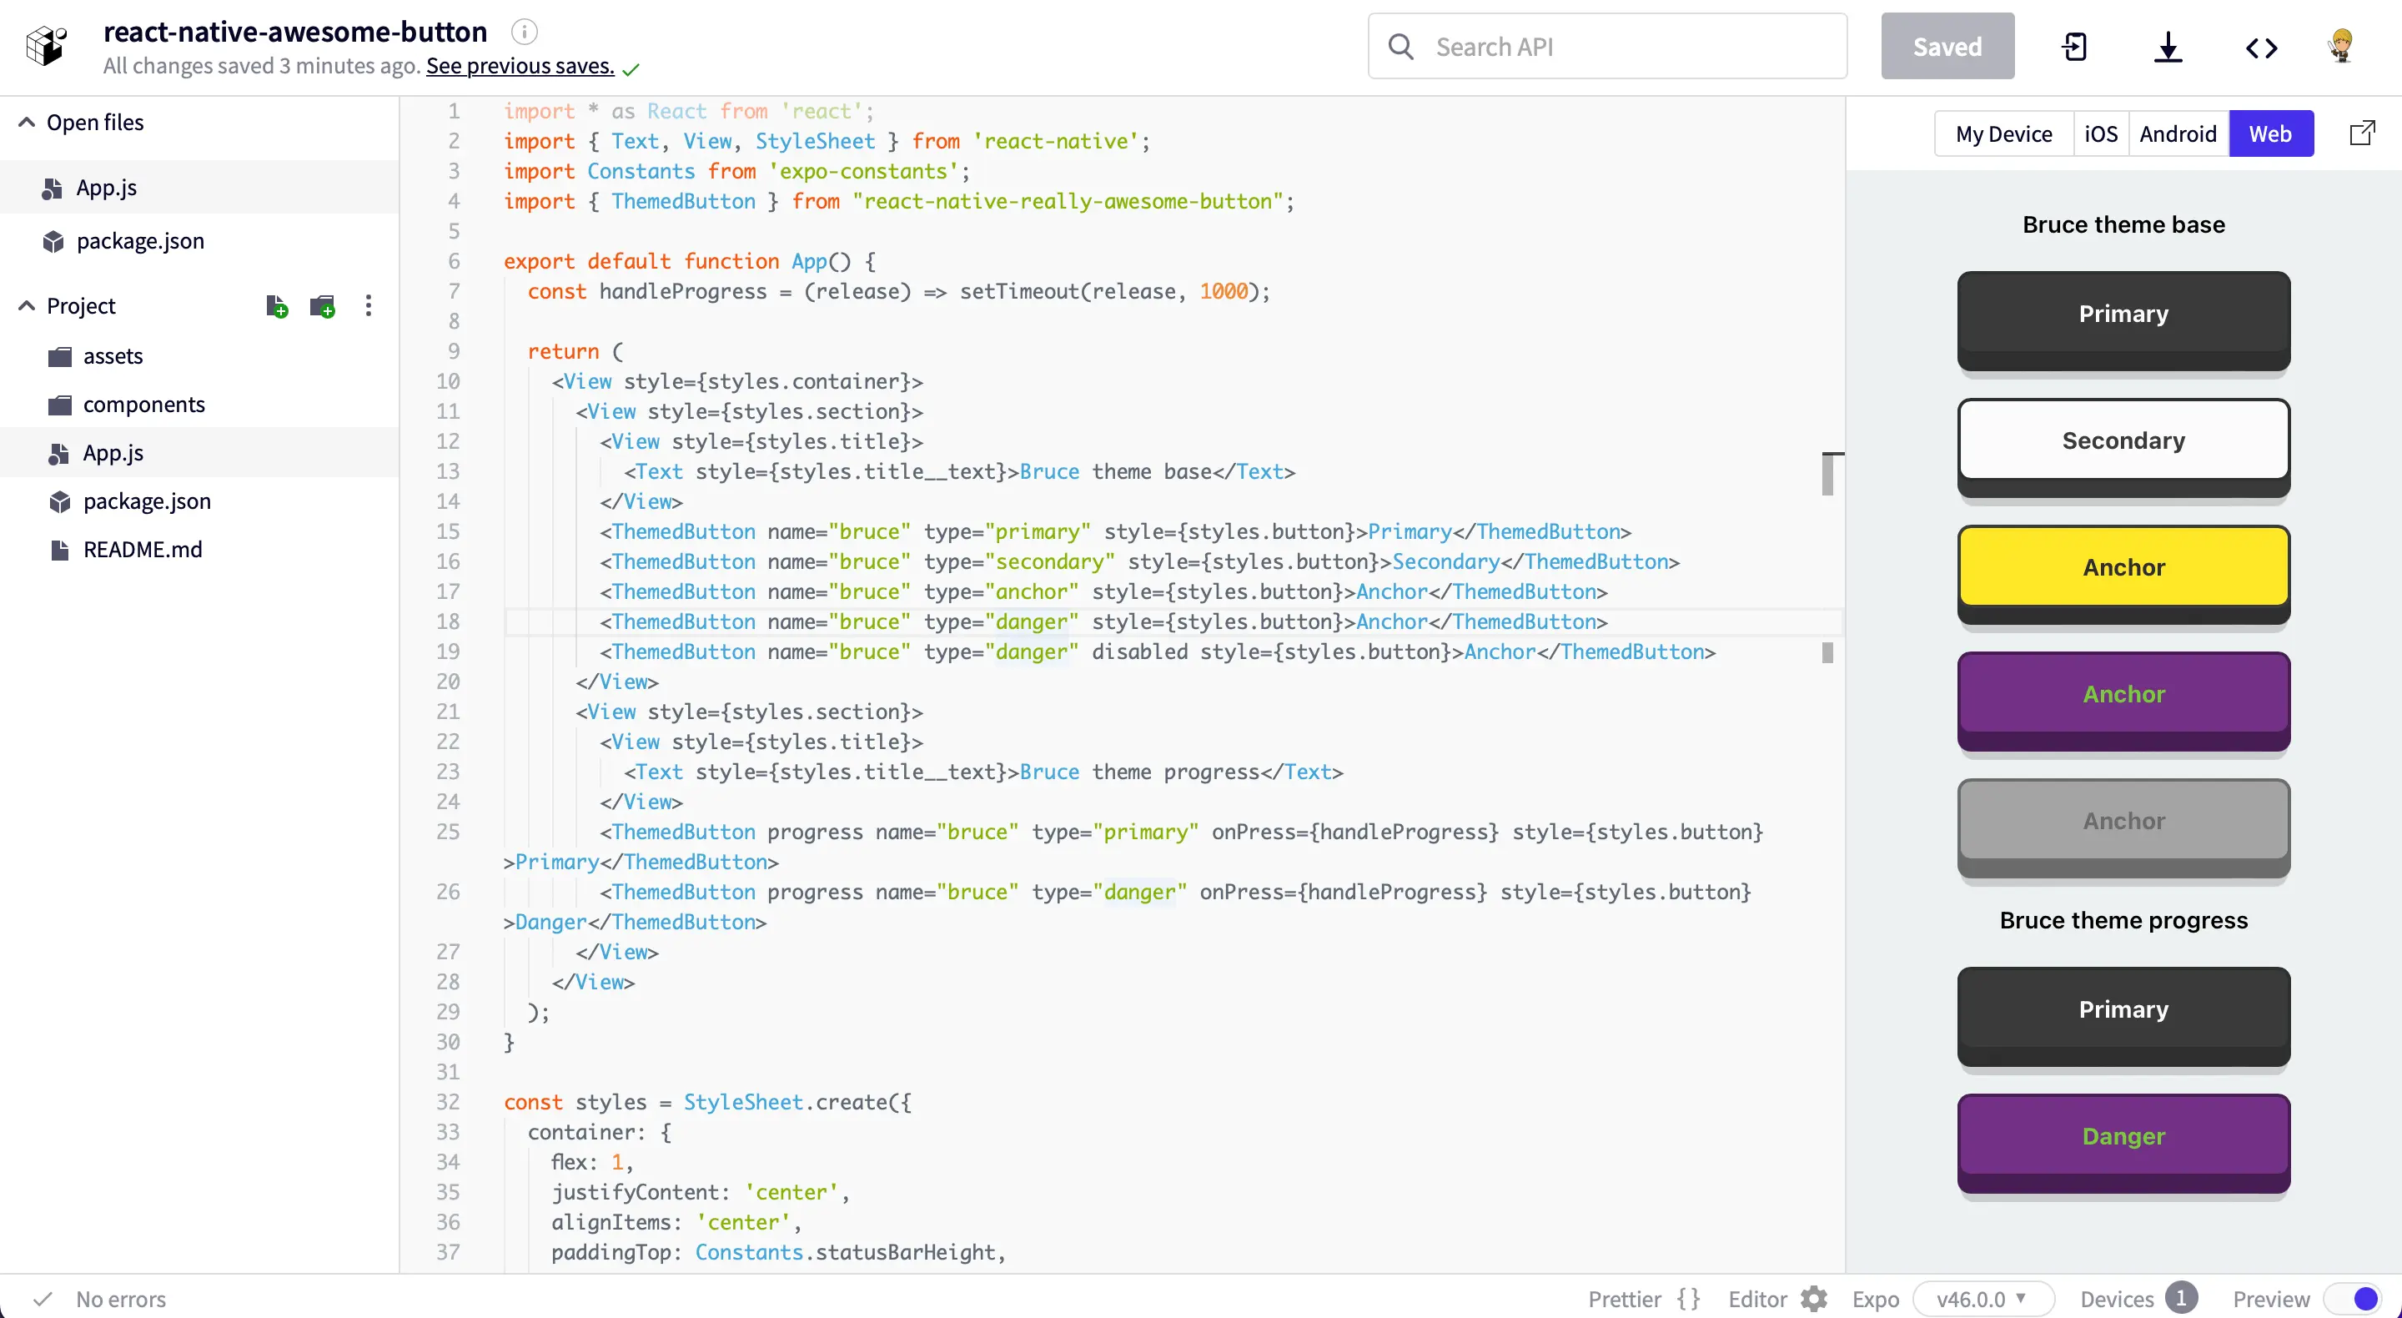The image size is (2402, 1318).
Task: Click the user avatar icon
Action: pos(2341,45)
